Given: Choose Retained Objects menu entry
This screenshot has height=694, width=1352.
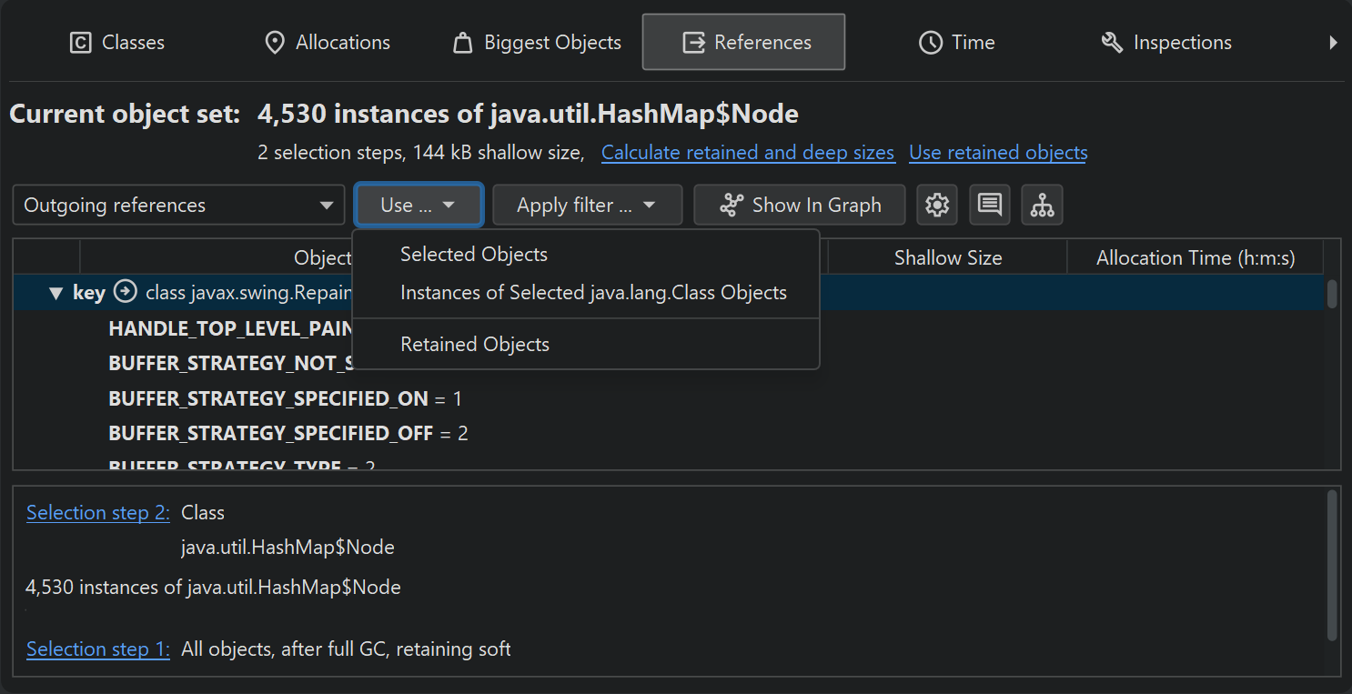Looking at the screenshot, I should [x=474, y=345].
